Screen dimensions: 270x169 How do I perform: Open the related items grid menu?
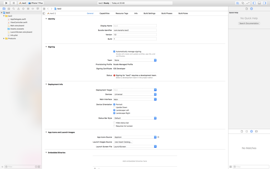(x=44, y=9)
